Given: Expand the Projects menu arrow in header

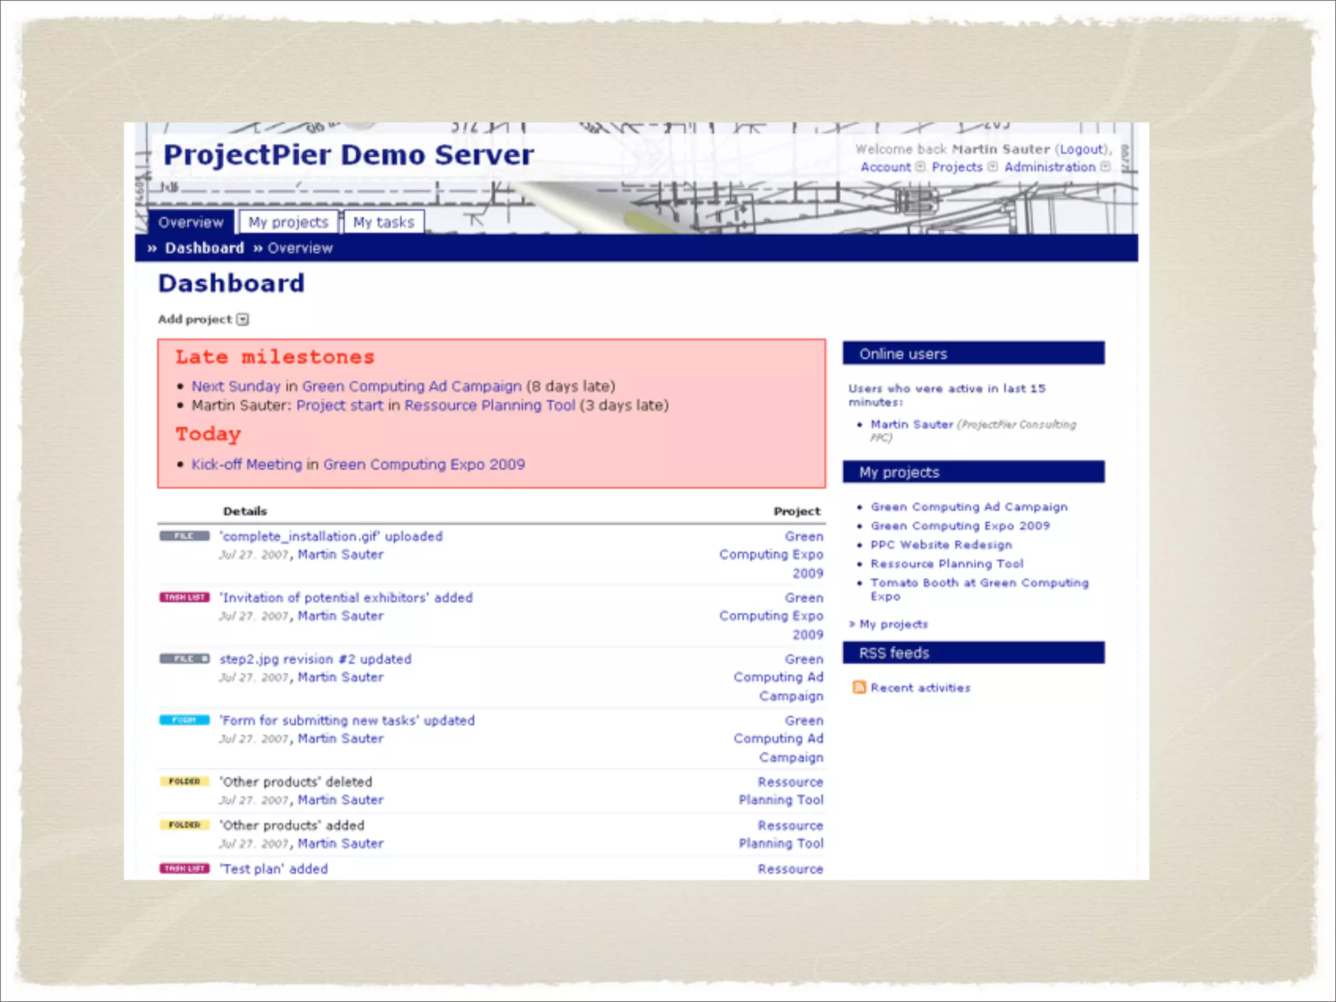Looking at the screenshot, I should pyautogui.click(x=992, y=167).
